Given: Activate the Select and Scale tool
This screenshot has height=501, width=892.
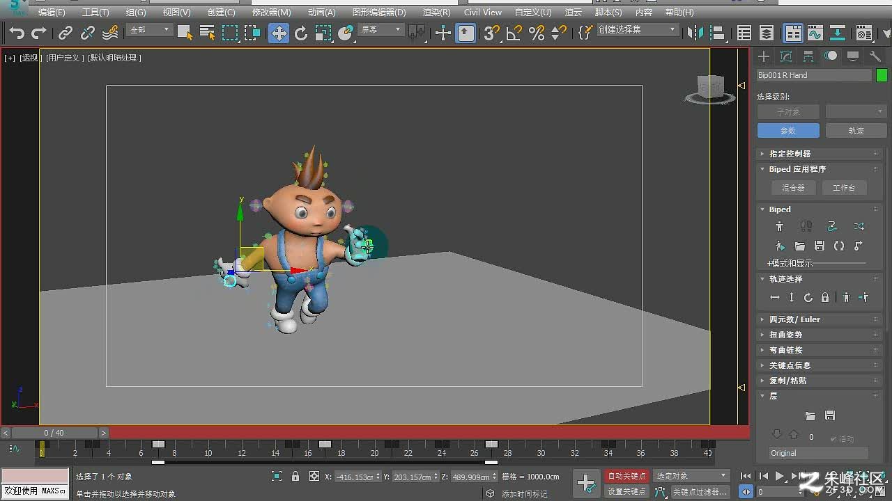Looking at the screenshot, I should [323, 33].
